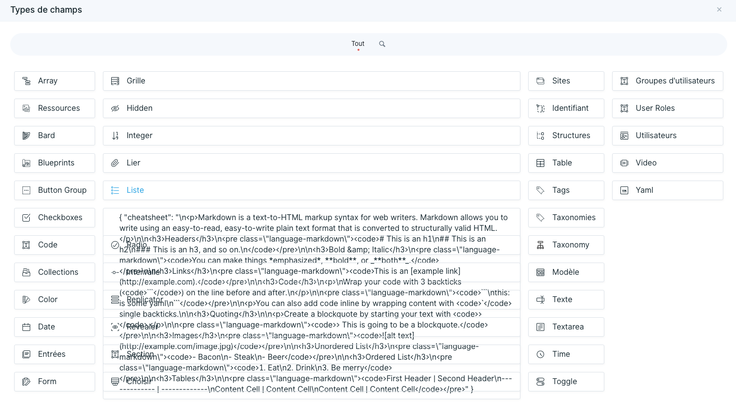Click the Button Group fieldtype icon
Image resolution: width=736 pixels, height=409 pixels.
(27, 190)
